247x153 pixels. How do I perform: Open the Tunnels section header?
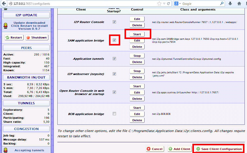click(x=26, y=103)
